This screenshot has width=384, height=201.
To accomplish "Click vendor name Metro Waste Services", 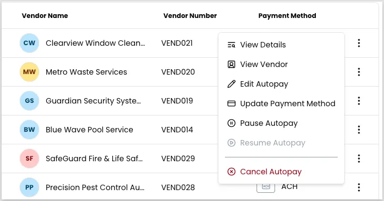I will tap(87, 72).
